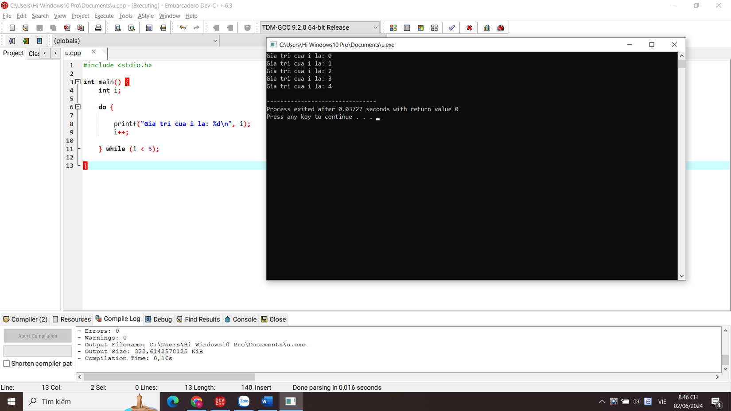Click the Run icon in the toolbar
The height and width of the screenshot is (411, 731).
tap(407, 27)
